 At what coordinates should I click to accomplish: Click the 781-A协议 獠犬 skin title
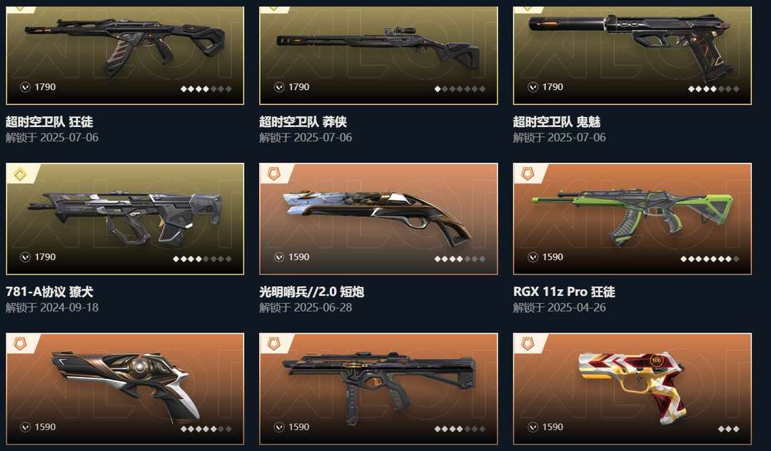(49, 291)
